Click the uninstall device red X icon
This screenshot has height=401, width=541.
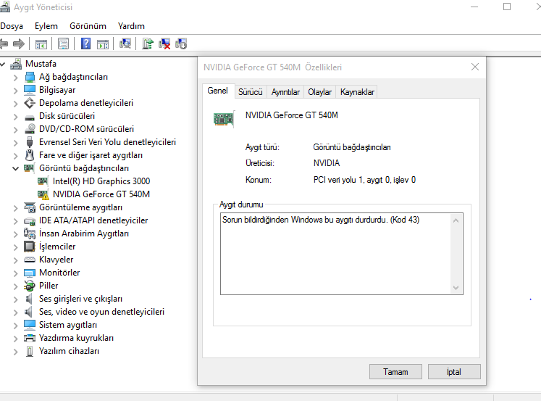(165, 44)
